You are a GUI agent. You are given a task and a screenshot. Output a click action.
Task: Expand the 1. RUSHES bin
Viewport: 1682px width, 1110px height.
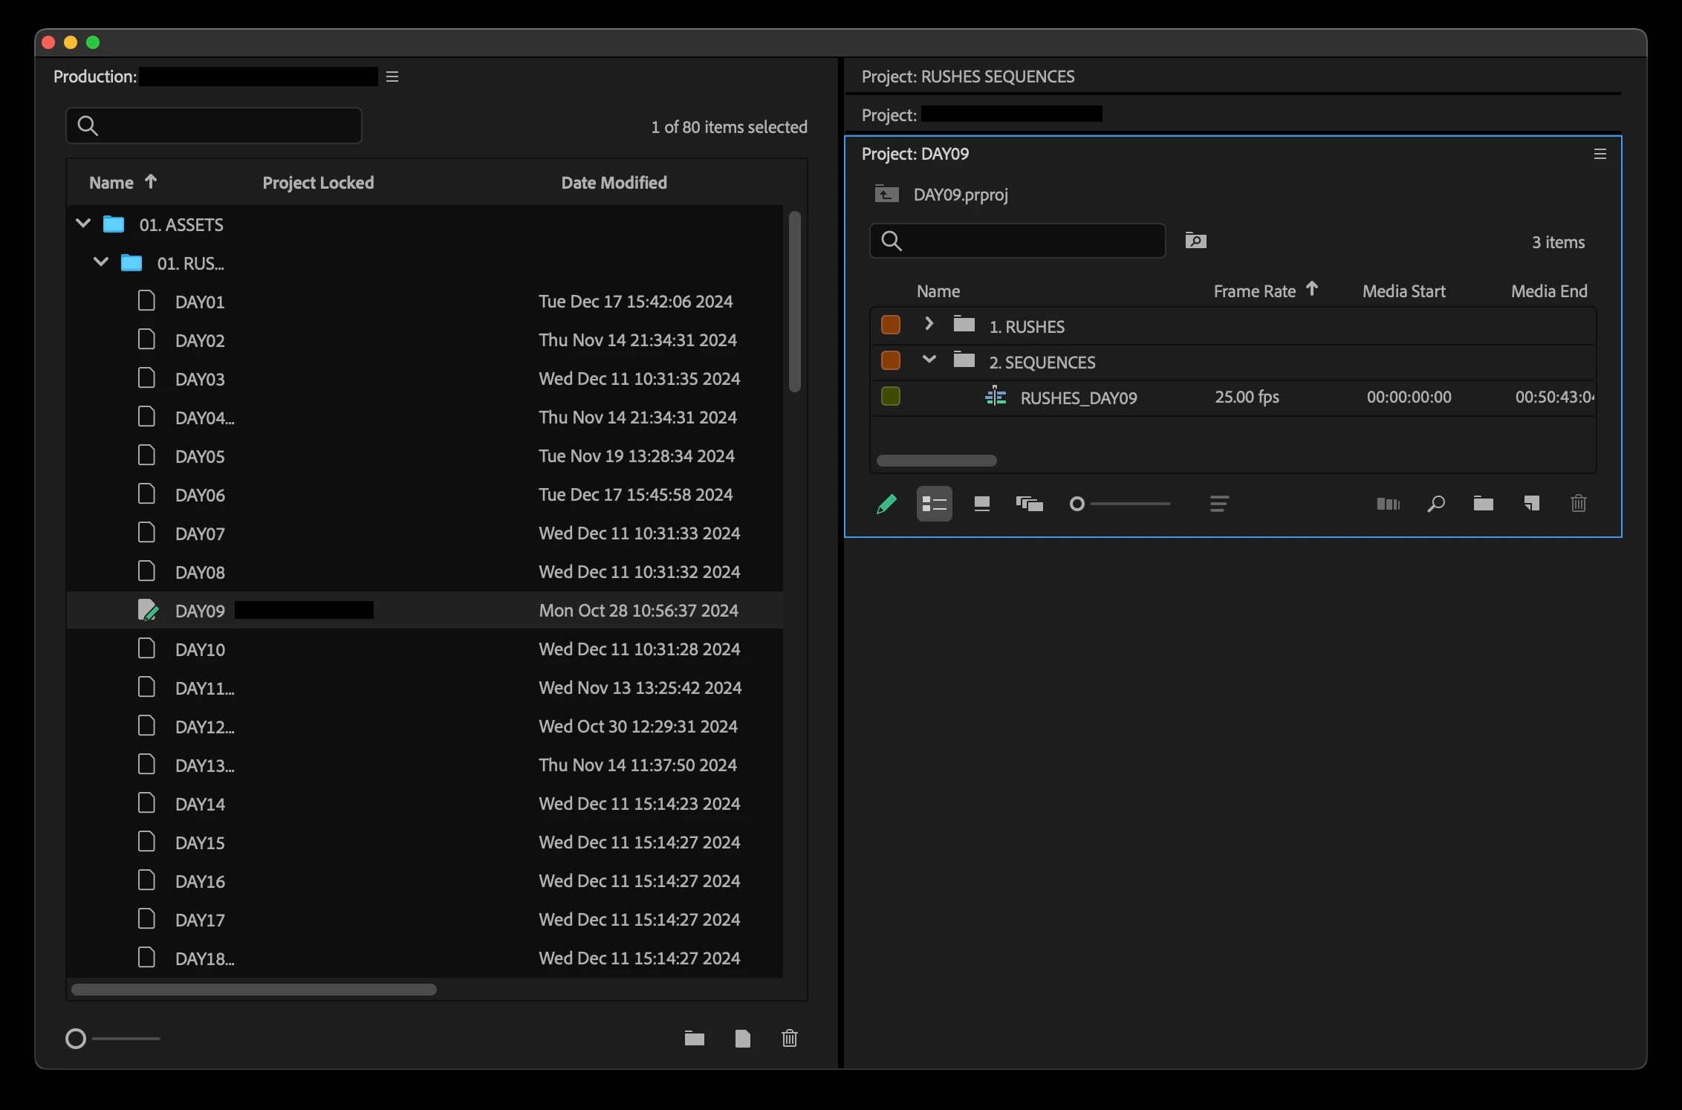click(x=929, y=324)
